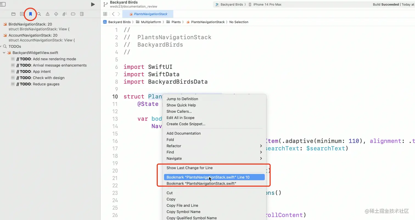Open the Find submenu
415x220 pixels.
click(214, 152)
